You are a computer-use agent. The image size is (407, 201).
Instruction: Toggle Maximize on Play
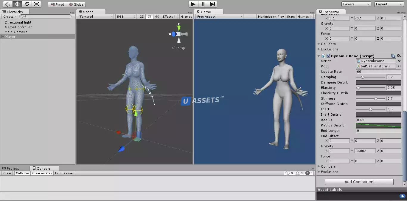coord(271,17)
